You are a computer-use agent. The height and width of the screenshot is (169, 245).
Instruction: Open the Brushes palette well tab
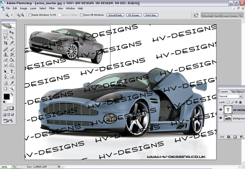coord(208,16)
